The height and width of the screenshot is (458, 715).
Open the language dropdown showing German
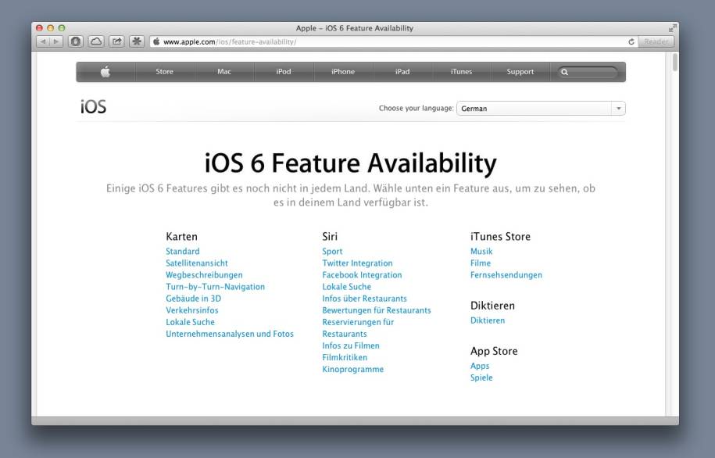coord(541,109)
